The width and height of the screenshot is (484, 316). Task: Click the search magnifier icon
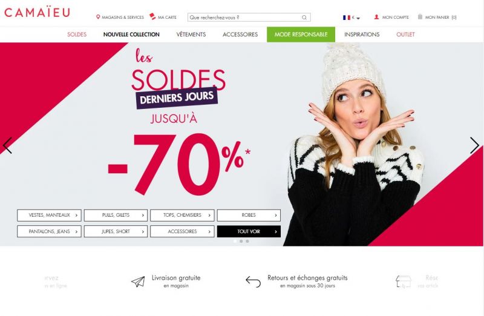(304, 18)
